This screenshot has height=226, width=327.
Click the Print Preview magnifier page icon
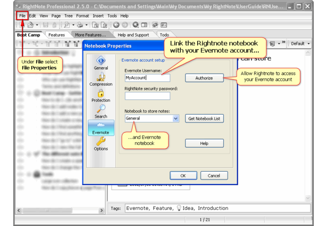67,25
